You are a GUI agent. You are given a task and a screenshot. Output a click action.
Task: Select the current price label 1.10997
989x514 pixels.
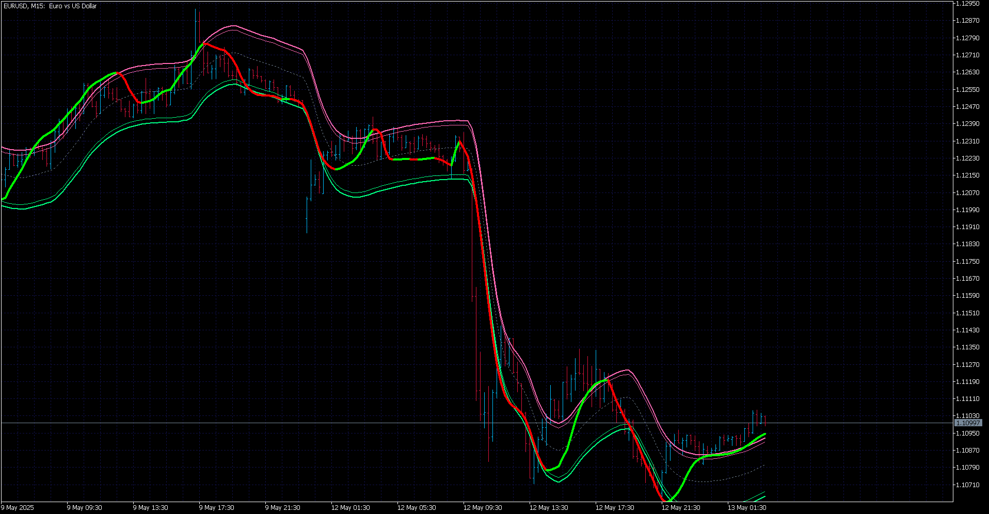[x=968, y=423]
